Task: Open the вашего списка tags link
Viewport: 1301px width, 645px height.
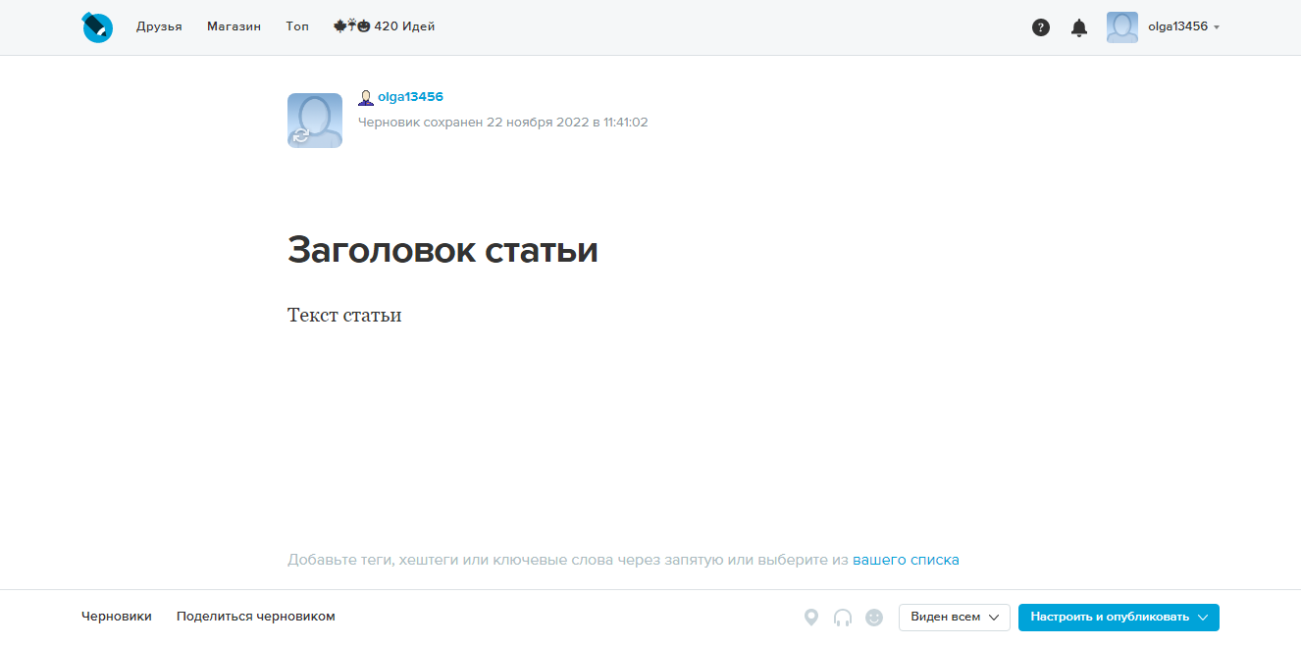Action: pyautogui.click(x=906, y=560)
